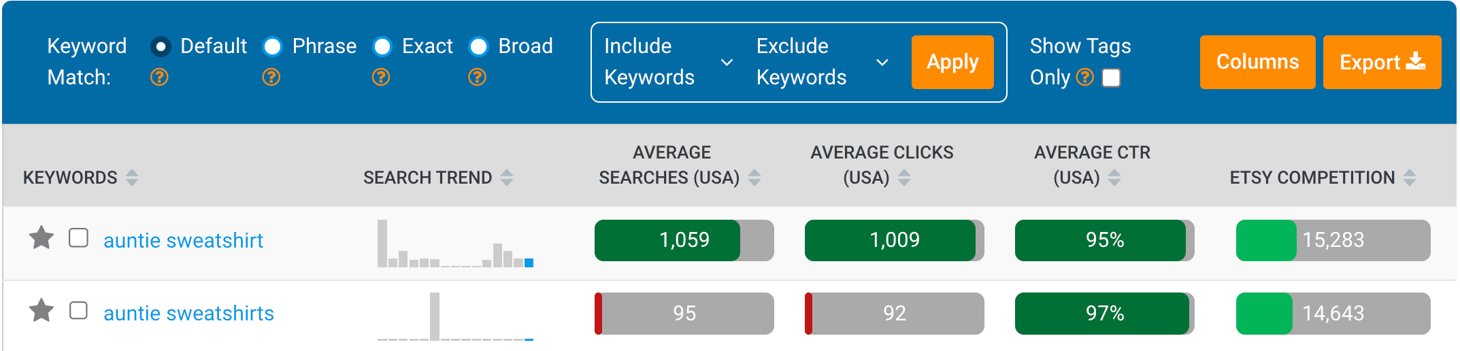Favorite the auntie sweatshirts keyword row
1460x351 pixels.
click(x=42, y=311)
